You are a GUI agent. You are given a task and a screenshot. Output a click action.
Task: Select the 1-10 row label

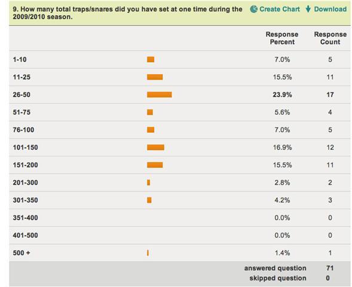(20, 60)
